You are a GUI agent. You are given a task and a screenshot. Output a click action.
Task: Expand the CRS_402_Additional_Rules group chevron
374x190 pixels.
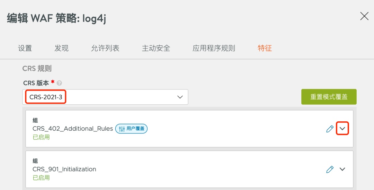[x=342, y=129]
